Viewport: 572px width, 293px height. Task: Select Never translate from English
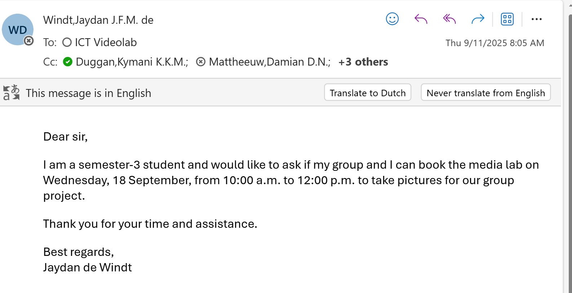[x=485, y=93]
